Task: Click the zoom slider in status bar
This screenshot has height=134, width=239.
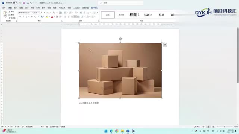Action: click(225, 127)
